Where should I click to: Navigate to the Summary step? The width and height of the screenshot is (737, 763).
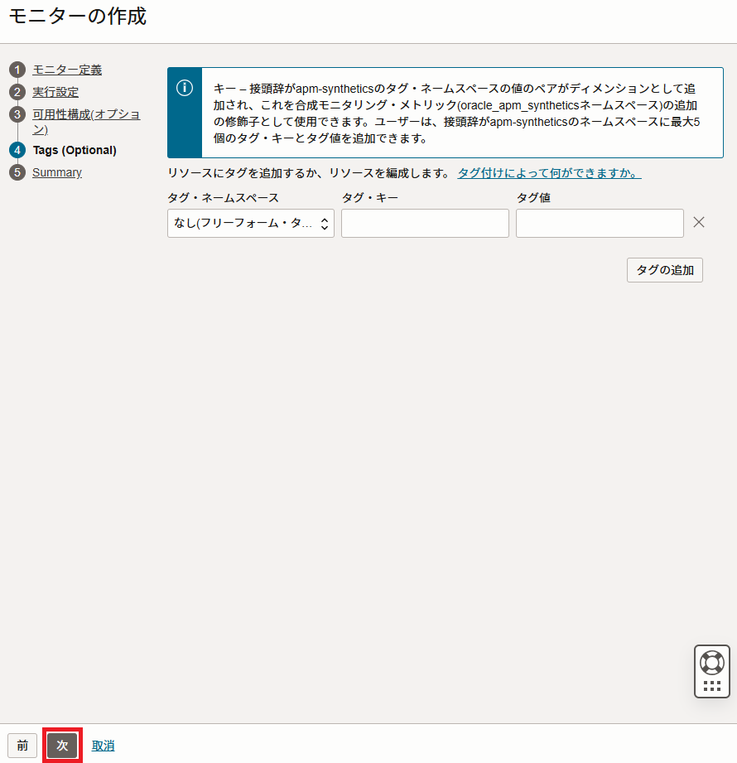point(57,172)
